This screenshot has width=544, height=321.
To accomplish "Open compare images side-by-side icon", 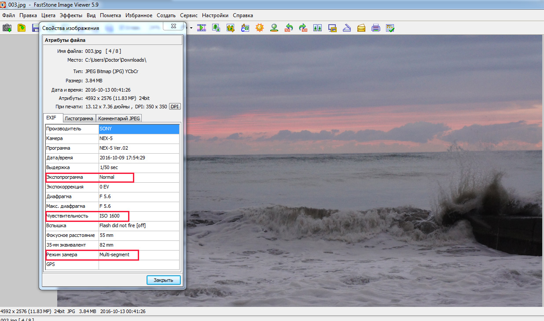I will 318,28.
